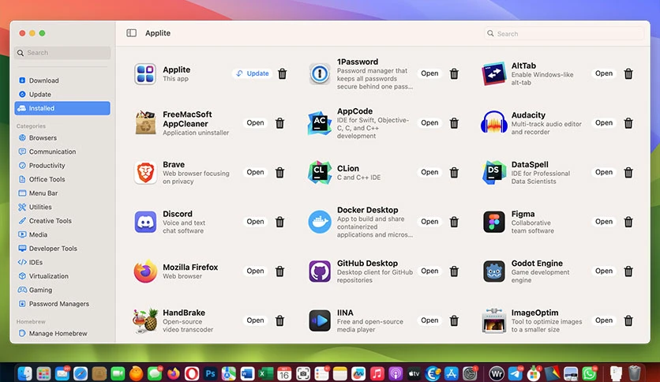Viewport: 660px width, 382px height.
Task: Launch Photoshop from the Dock
Action: click(x=210, y=373)
